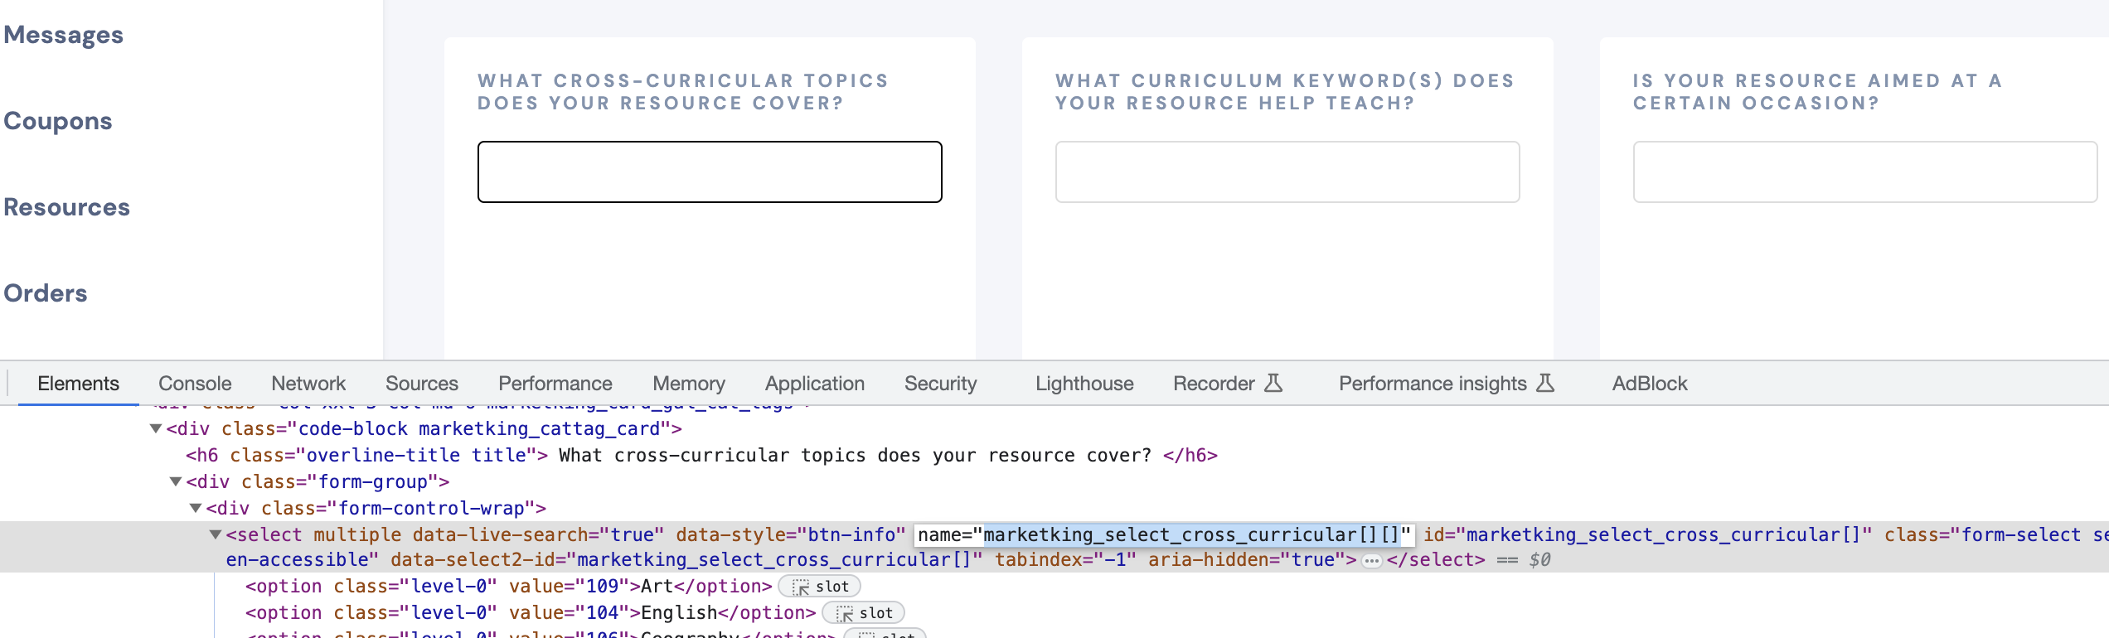The height and width of the screenshot is (638, 2109).
Task: Collapse the select multiple element node
Action: click(x=215, y=534)
